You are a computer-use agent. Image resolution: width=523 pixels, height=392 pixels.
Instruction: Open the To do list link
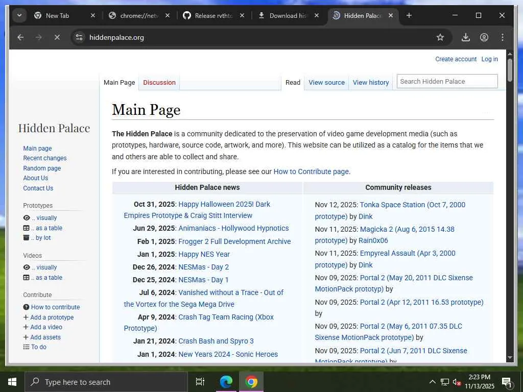(39, 347)
